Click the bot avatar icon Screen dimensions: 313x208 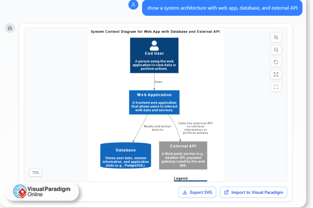10,28
